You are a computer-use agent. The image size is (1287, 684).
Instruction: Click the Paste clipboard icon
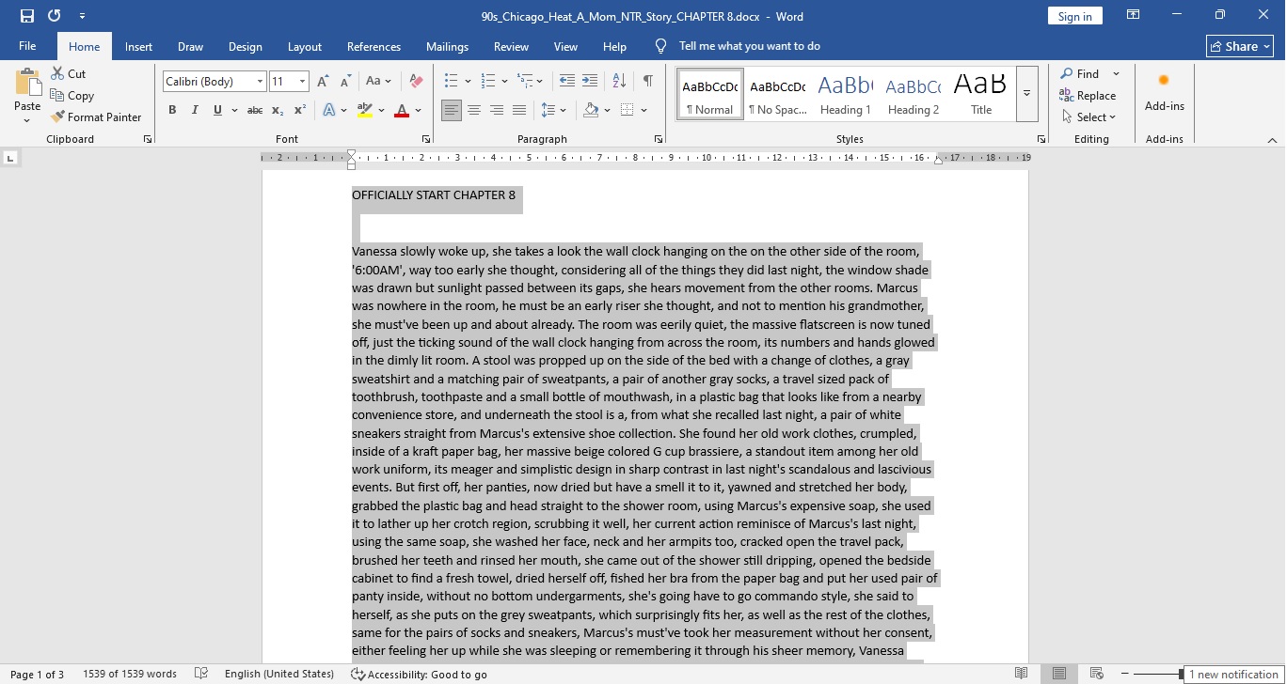(27, 82)
